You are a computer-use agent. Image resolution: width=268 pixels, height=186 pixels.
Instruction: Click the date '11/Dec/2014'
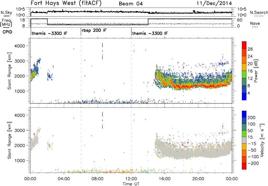[214, 3]
